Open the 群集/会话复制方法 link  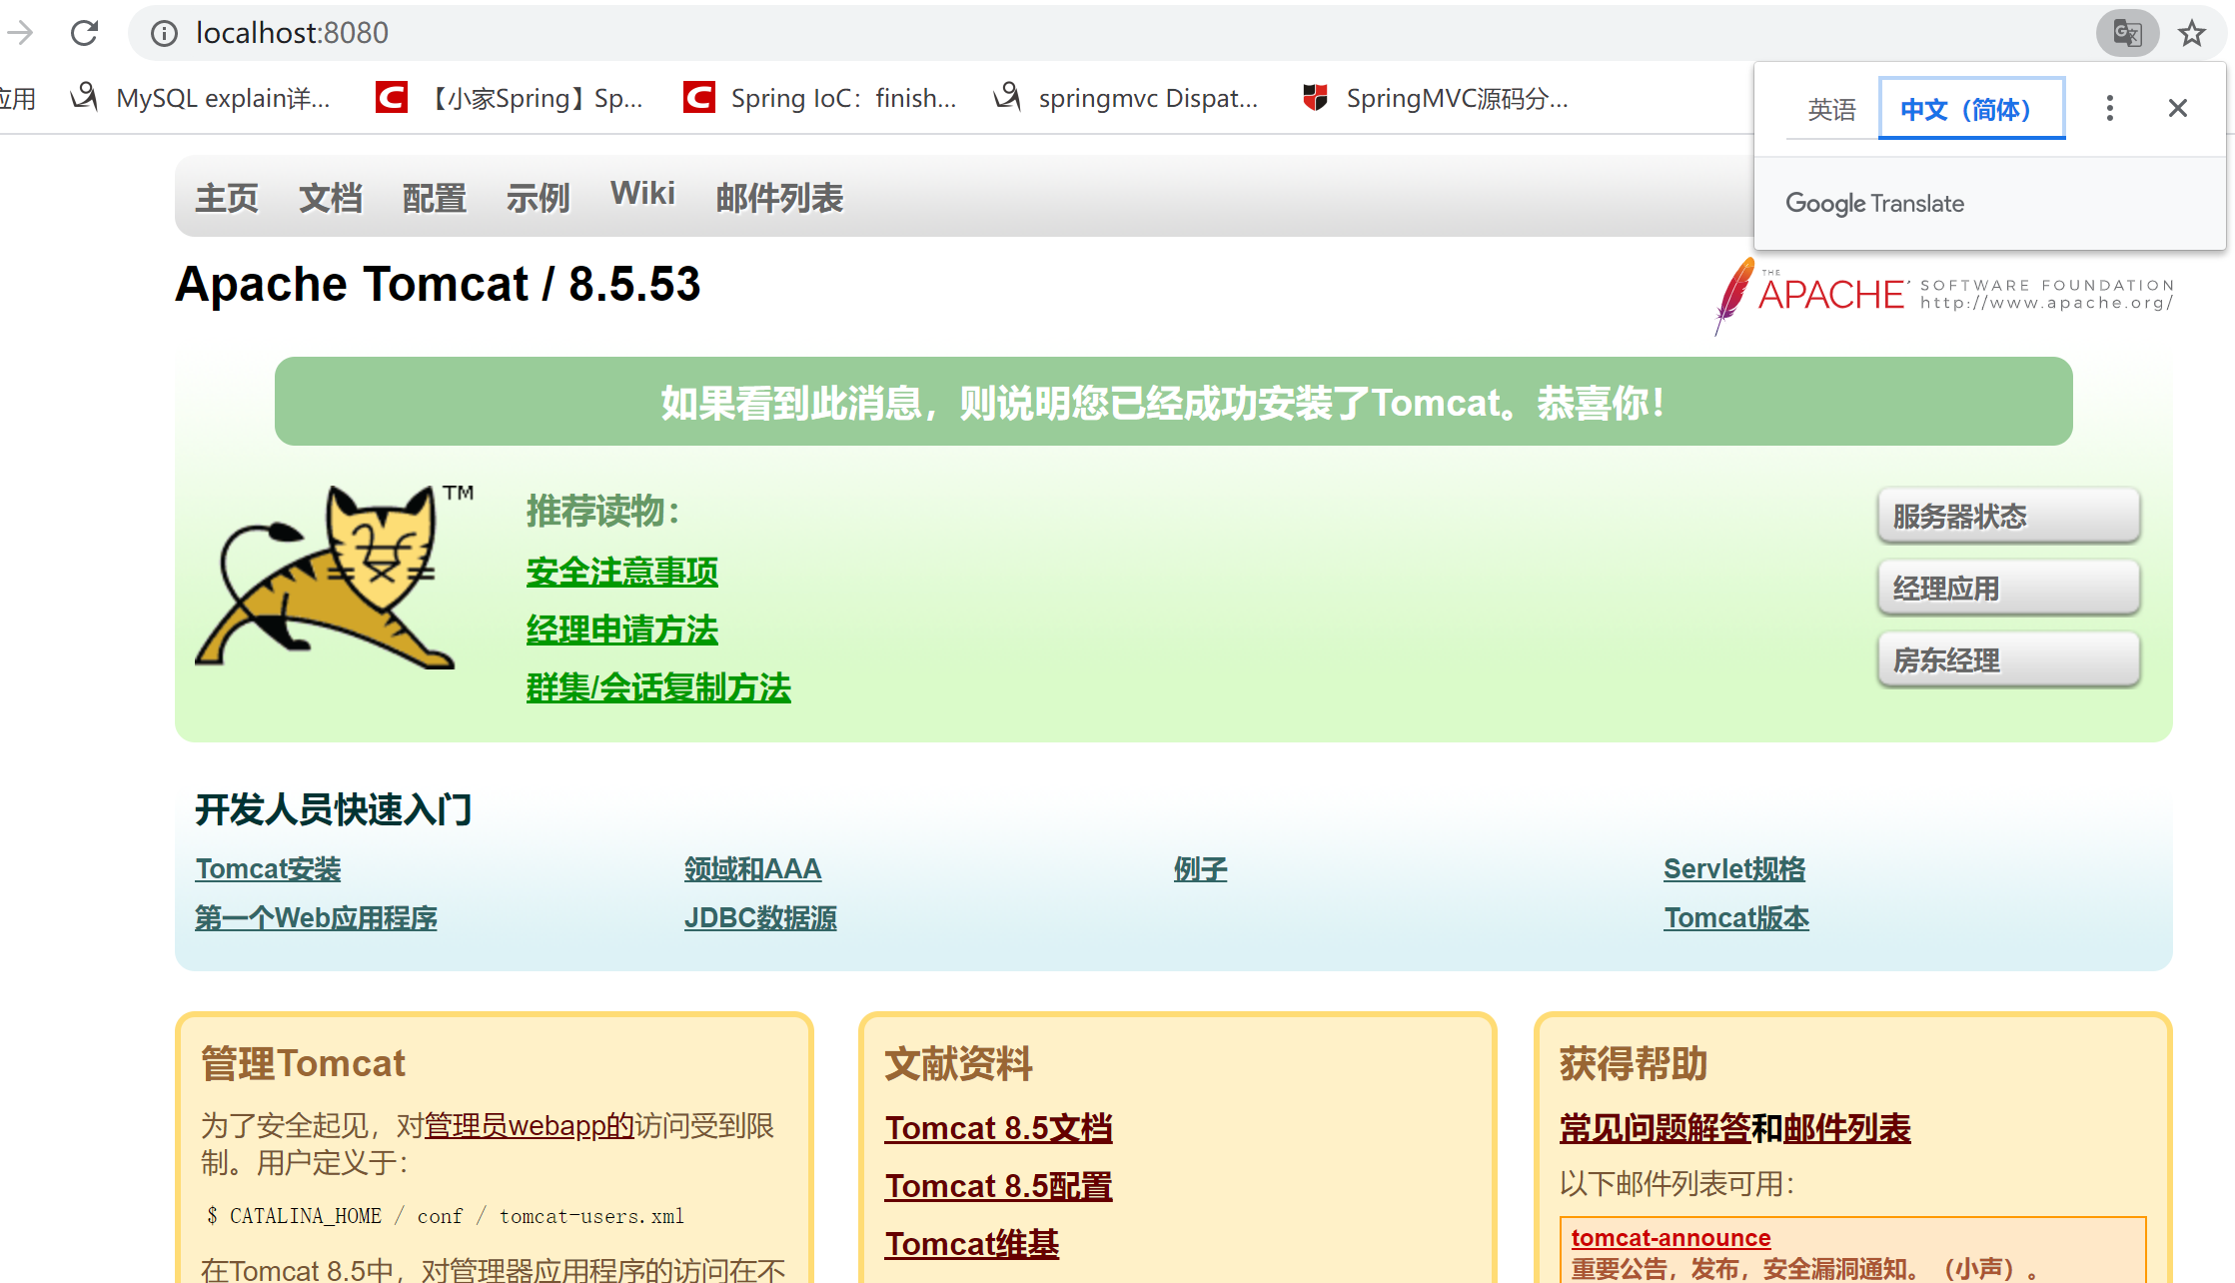click(658, 688)
